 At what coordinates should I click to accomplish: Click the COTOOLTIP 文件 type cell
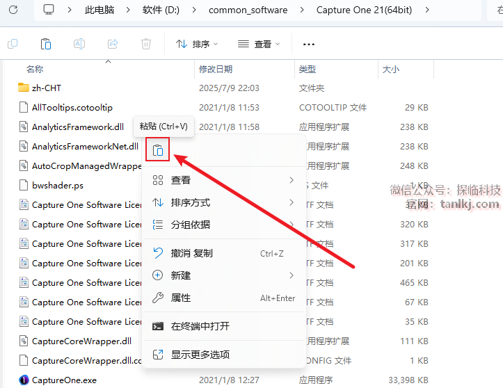point(333,107)
